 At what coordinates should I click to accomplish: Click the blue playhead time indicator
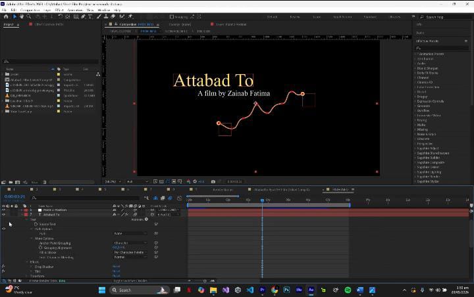(x=262, y=200)
